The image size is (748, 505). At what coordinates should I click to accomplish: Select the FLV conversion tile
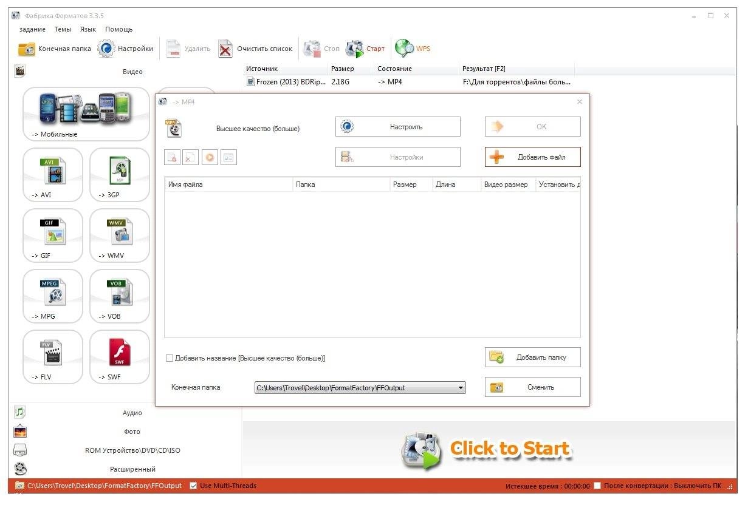click(x=53, y=357)
